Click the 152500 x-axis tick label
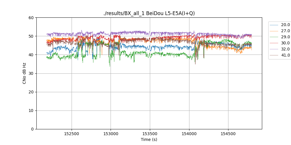 pyautogui.click(x=72, y=134)
